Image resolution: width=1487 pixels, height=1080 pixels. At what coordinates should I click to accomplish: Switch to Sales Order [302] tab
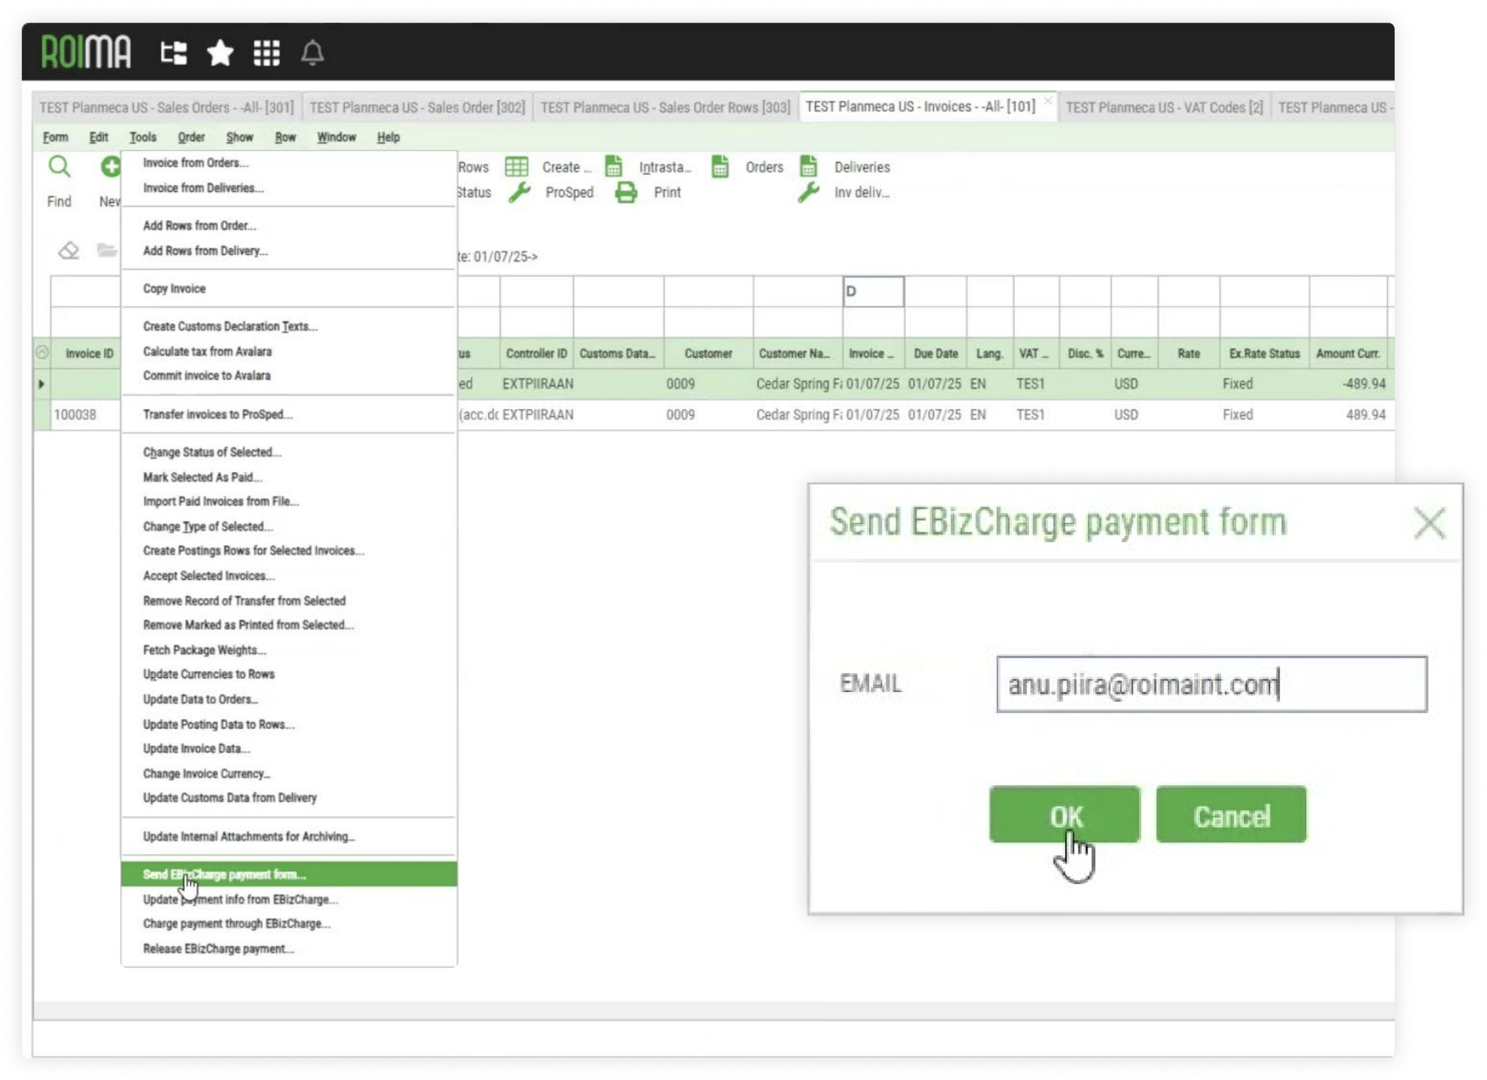(x=417, y=107)
